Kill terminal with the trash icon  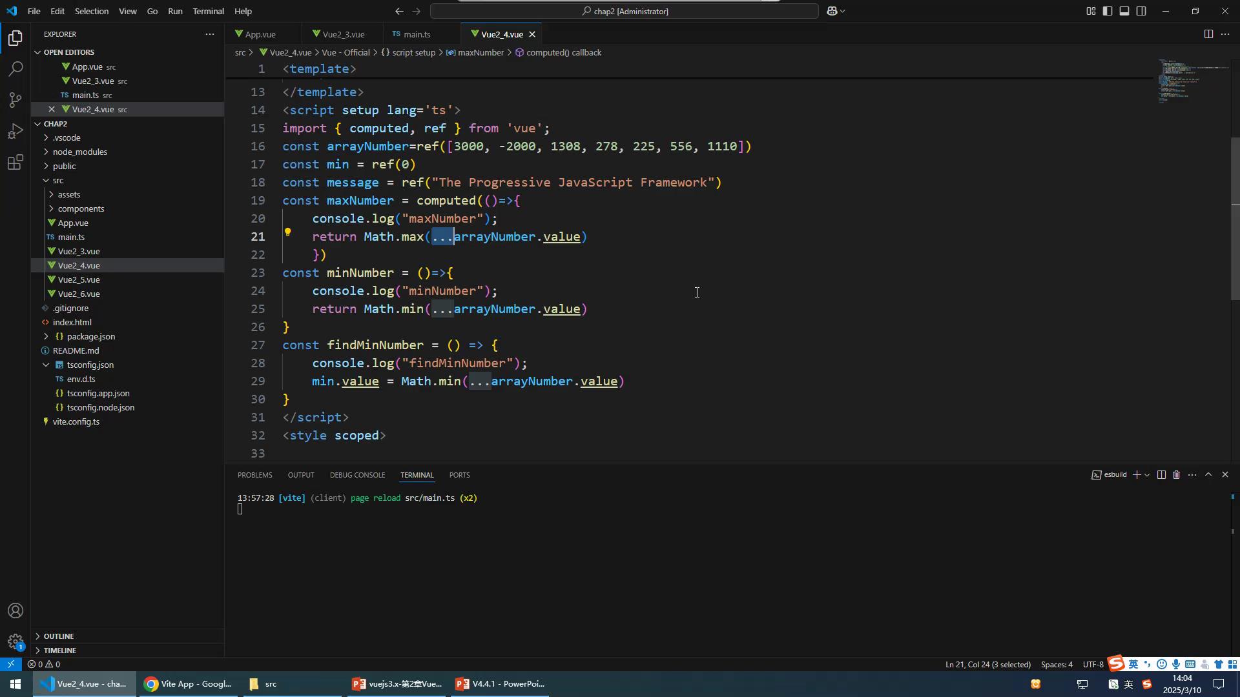(x=1176, y=475)
